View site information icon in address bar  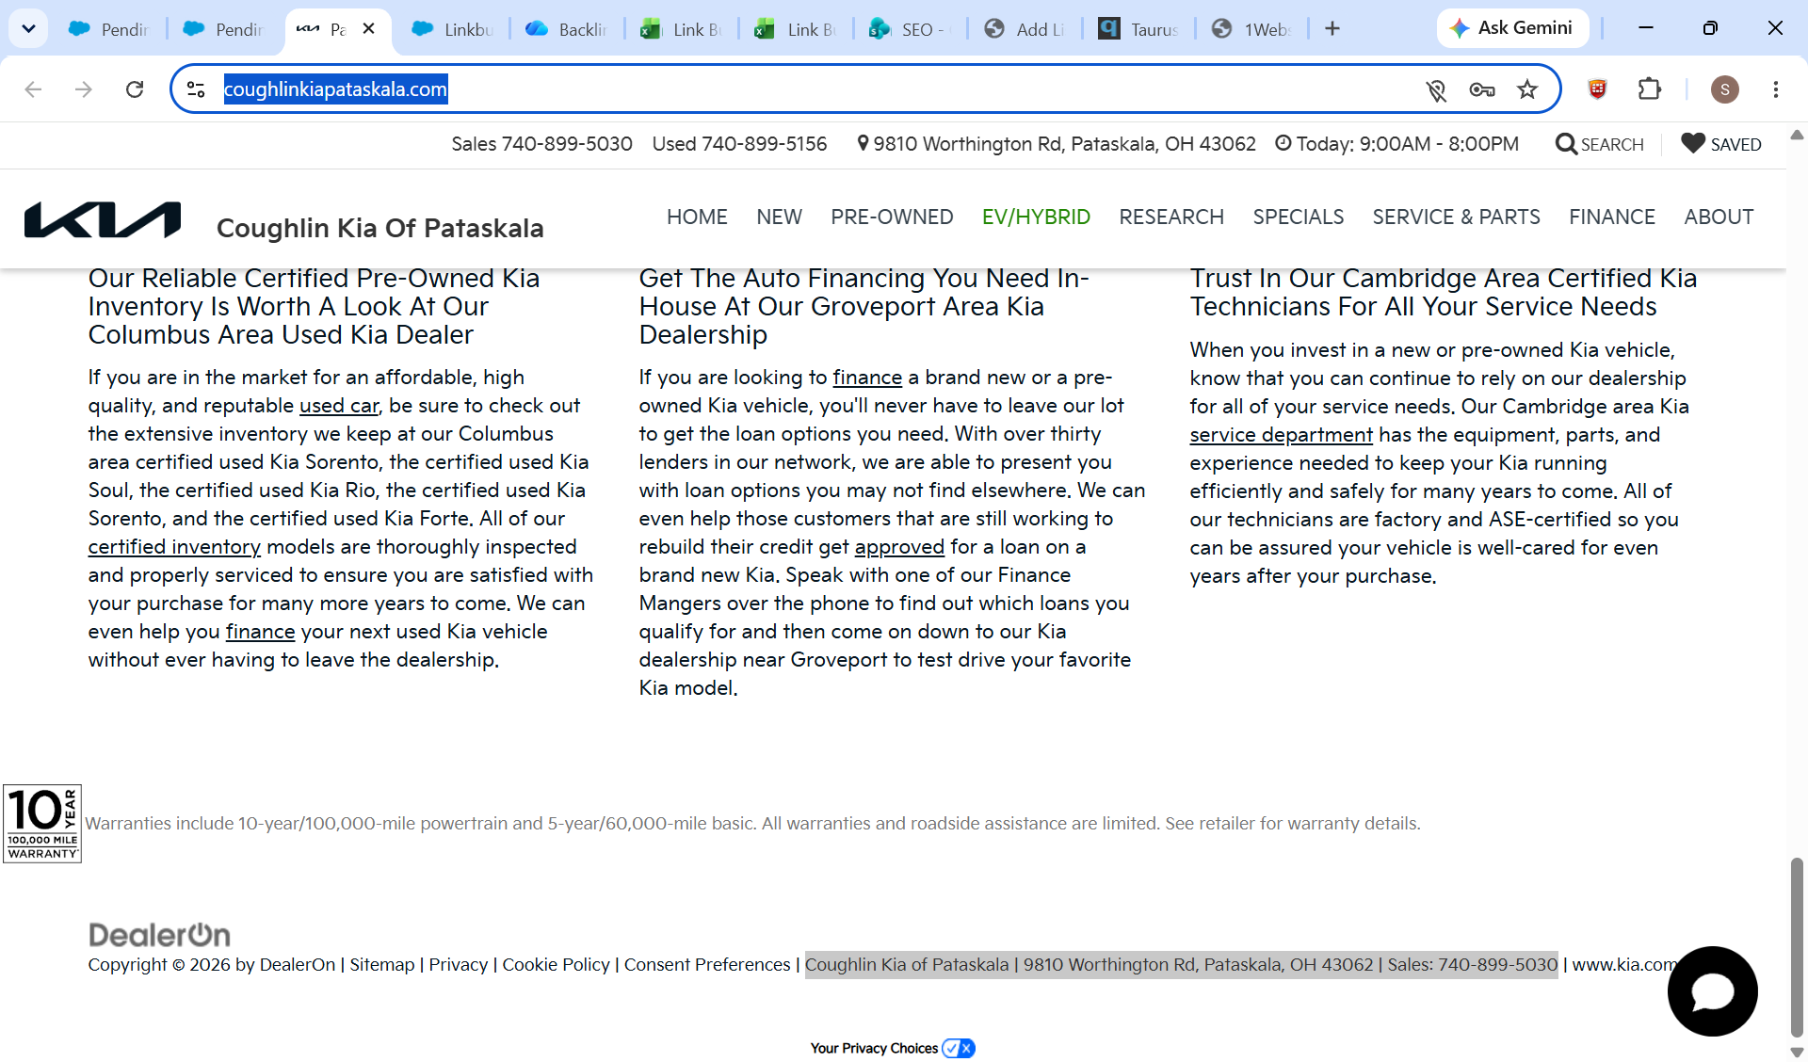[x=196, y=89]
